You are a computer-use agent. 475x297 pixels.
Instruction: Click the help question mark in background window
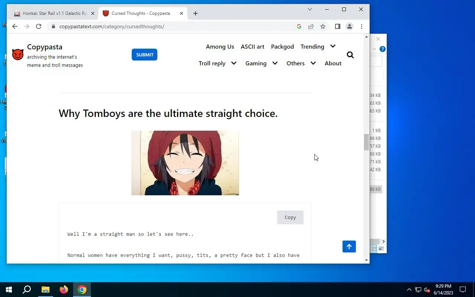click(383, 49)
